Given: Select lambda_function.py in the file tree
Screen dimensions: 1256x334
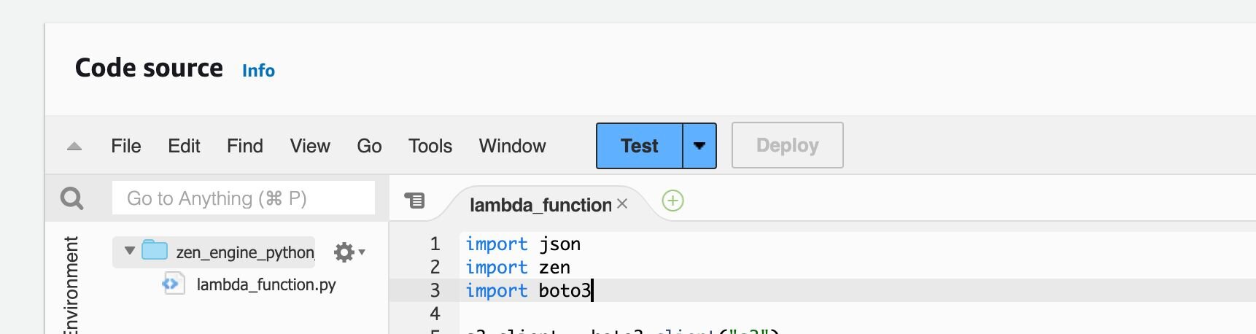Looking at the screenshot, I should click(x=265, y=284).
